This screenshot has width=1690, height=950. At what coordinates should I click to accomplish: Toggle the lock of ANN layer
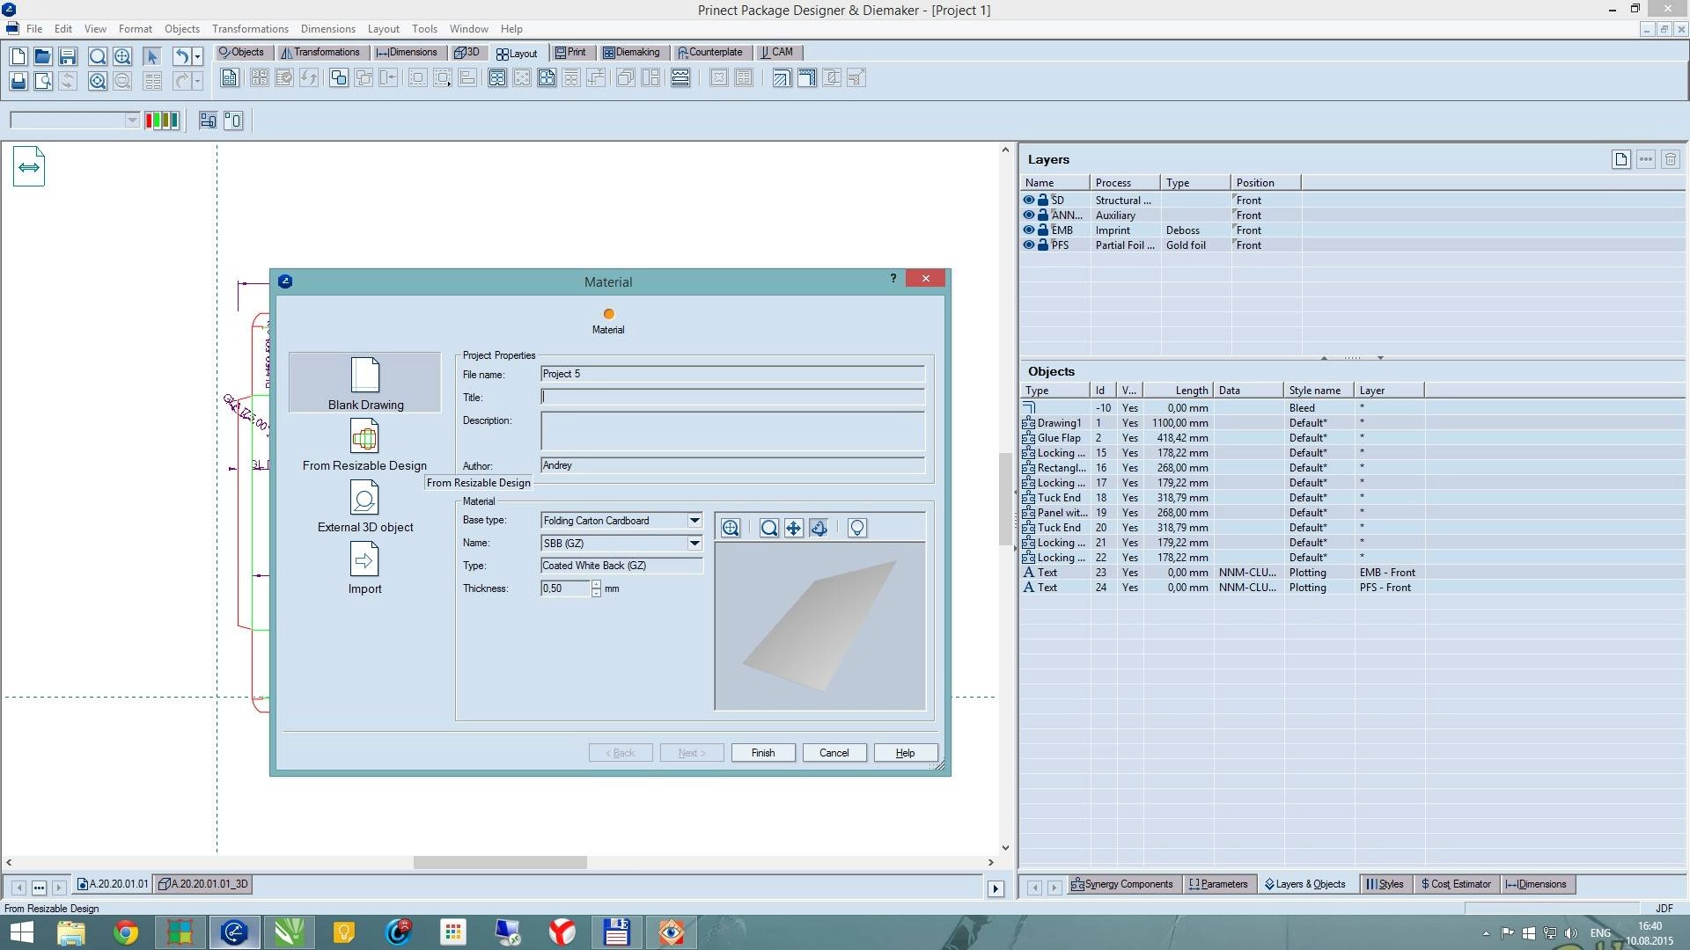coord(1043,215)
